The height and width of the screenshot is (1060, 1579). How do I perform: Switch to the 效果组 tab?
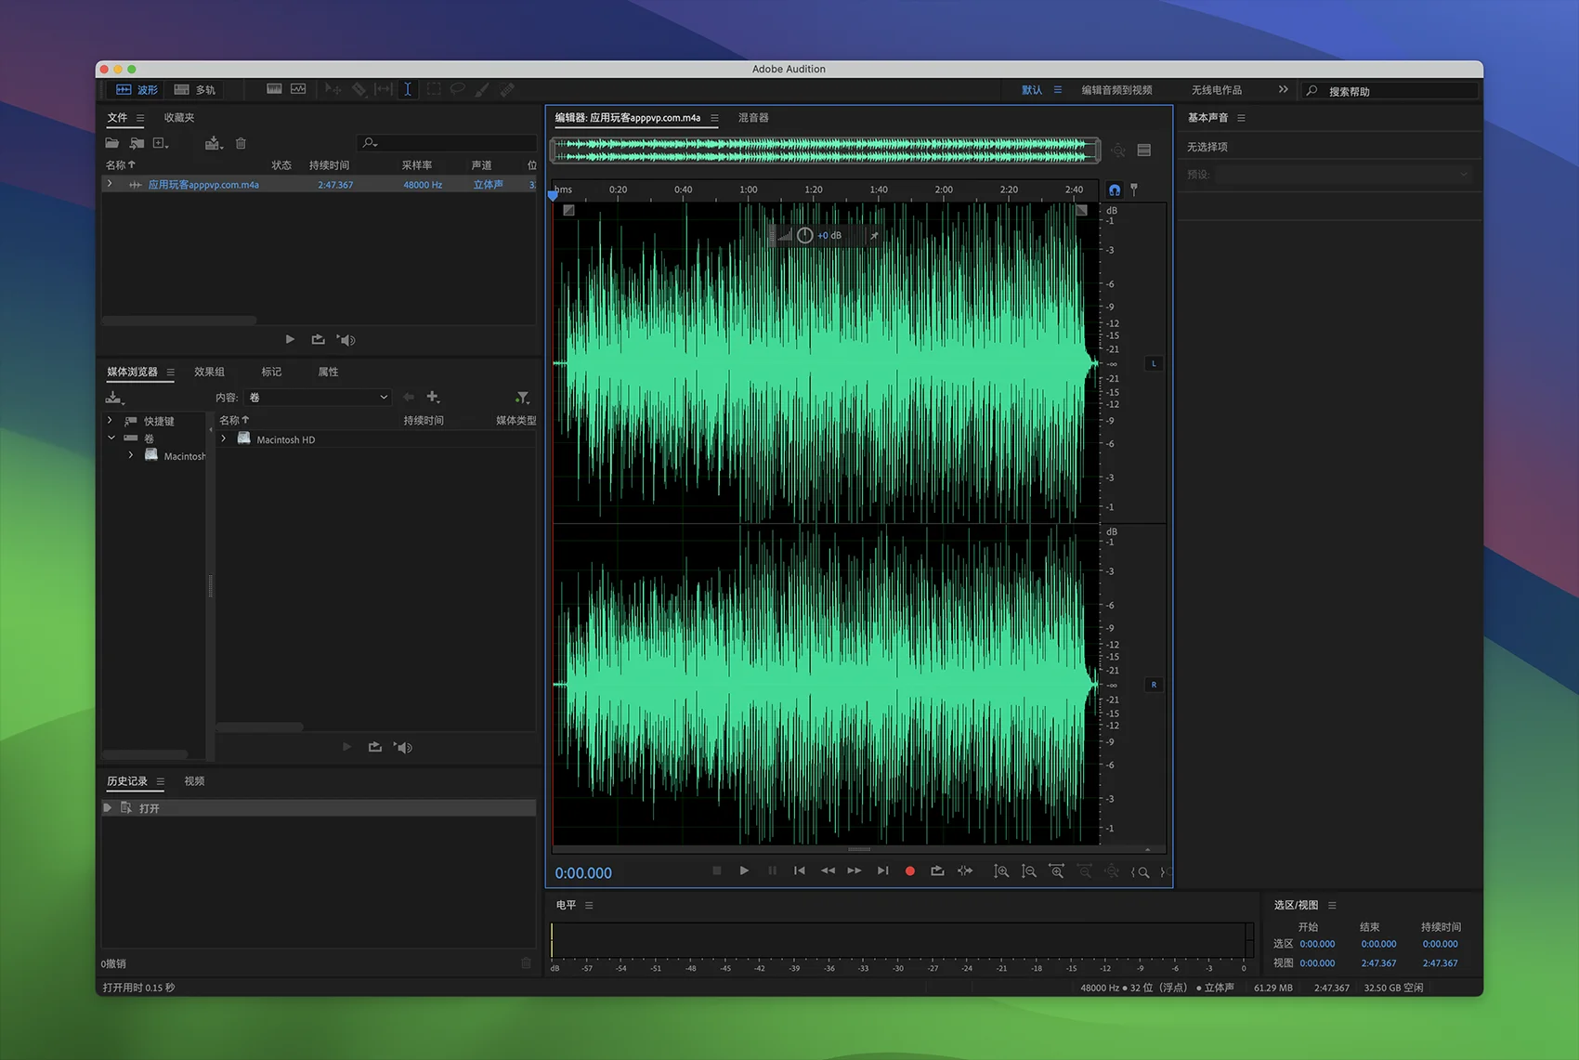[209, 372]
